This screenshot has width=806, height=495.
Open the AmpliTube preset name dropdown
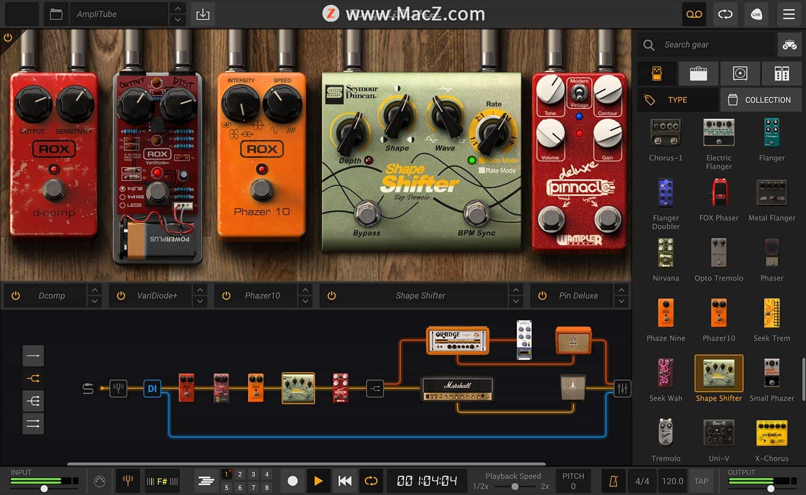(119, 14)
